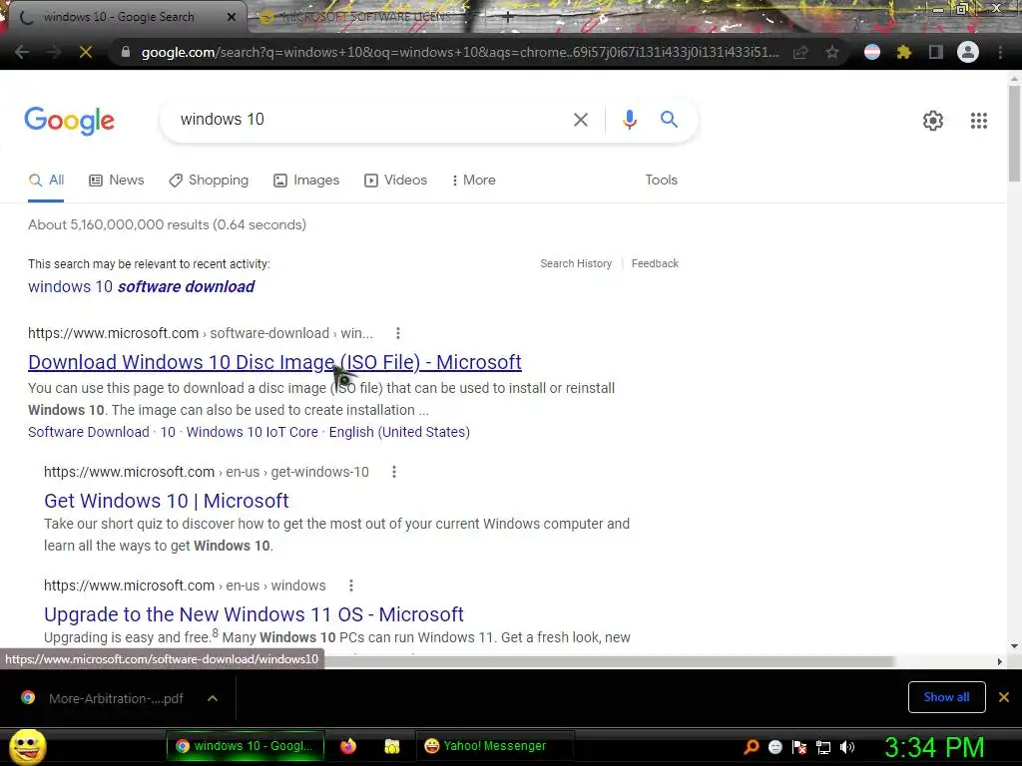Click Show all downloads
1022x766 pixels.
[946, 697]
